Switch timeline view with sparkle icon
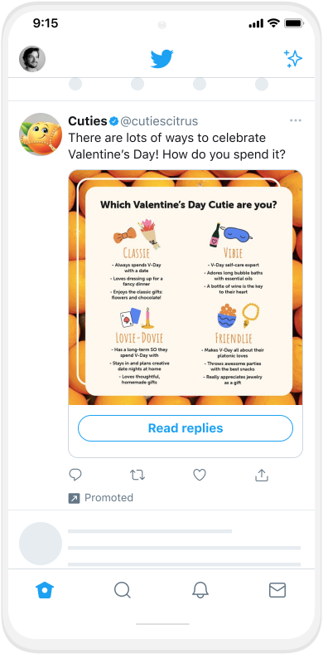 [x=293, y=59]
